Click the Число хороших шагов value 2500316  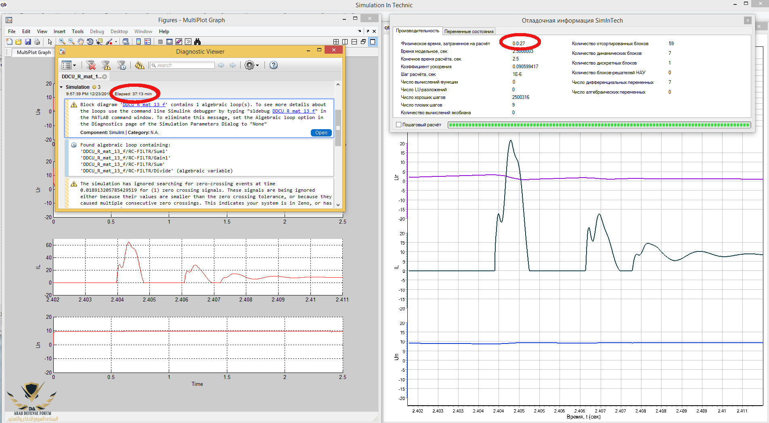point(521,97)
